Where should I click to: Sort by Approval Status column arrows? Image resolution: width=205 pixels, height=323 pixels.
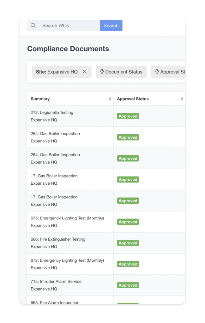182,99
